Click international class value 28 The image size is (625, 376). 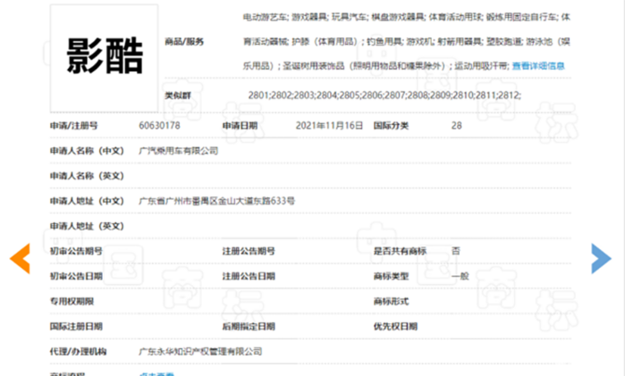tap(456, 126)
